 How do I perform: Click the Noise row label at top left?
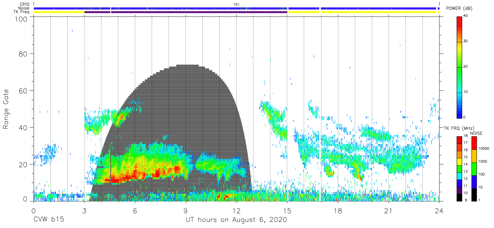click(x=24, y=8)
